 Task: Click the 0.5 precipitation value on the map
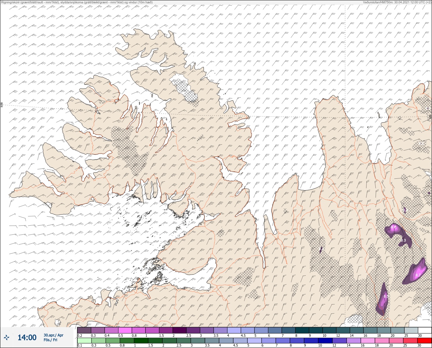click(x=386, y=296)
